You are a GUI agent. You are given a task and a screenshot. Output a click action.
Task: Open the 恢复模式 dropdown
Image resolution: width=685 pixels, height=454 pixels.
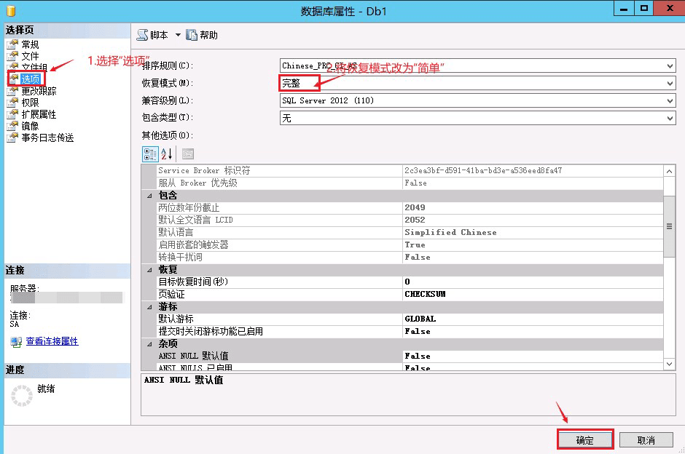[x=670, y=84]
